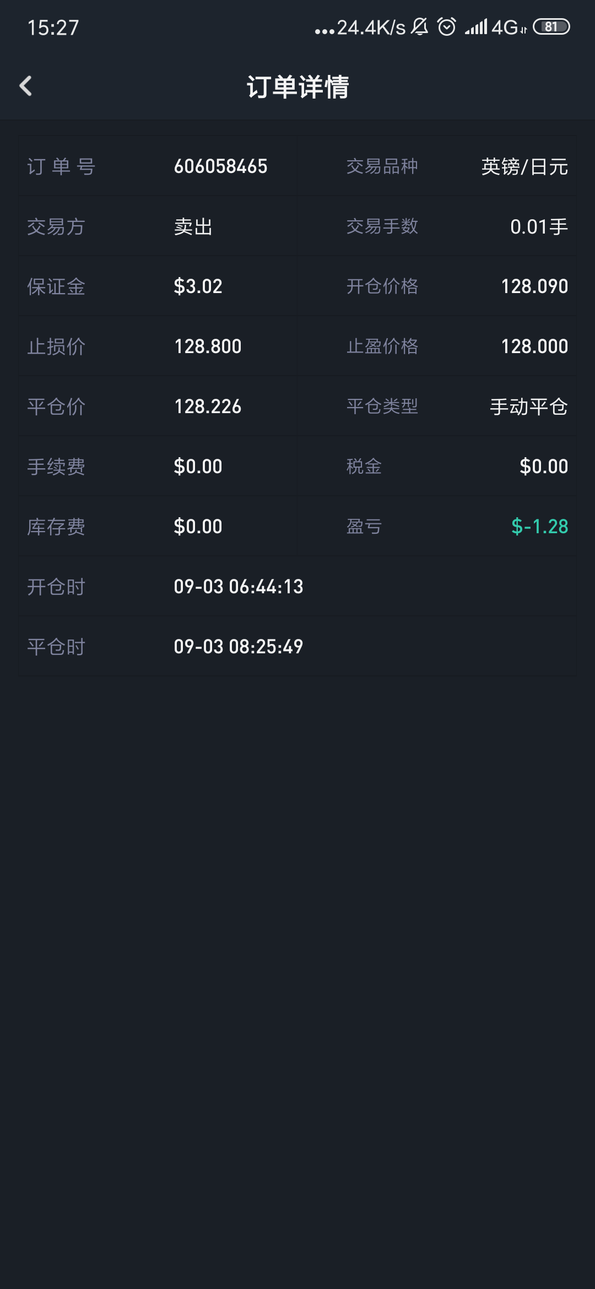Tap the $3.02 margin amount
Image resolution: width=595 pixels, height=1289 pixels.
click(198, 286)
